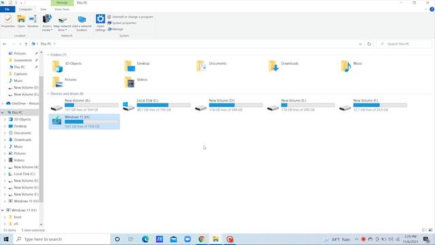Open the Documents folder icon
435x245 pixels.
[202, 67]
